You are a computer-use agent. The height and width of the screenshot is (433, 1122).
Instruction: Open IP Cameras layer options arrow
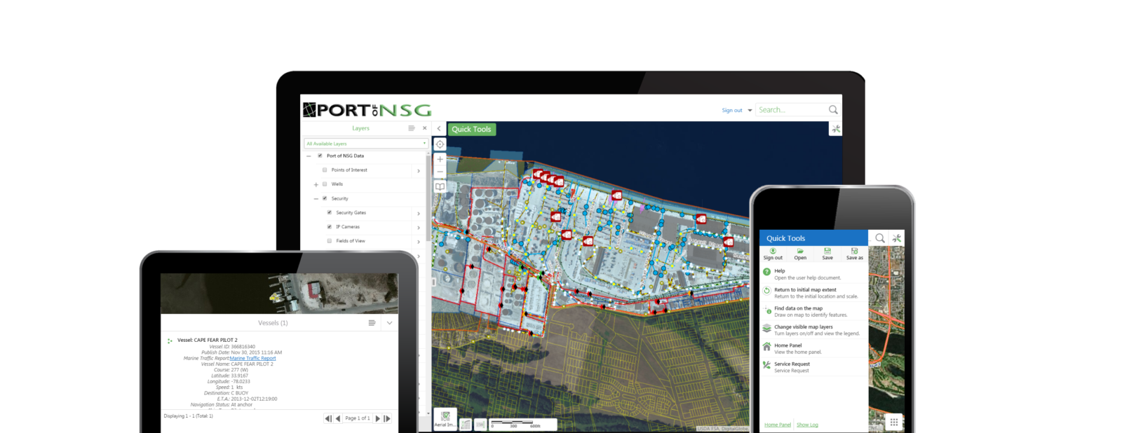pyautogui.click(x=419, y=228)
